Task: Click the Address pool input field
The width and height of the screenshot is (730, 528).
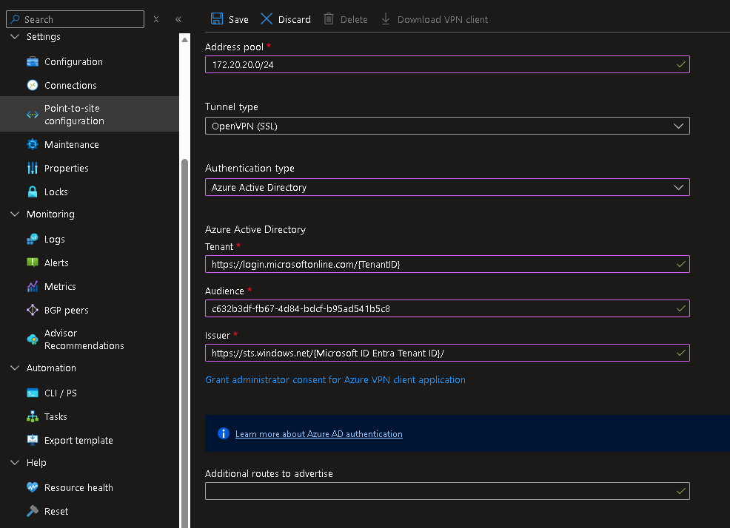Action: coord(441,65)
